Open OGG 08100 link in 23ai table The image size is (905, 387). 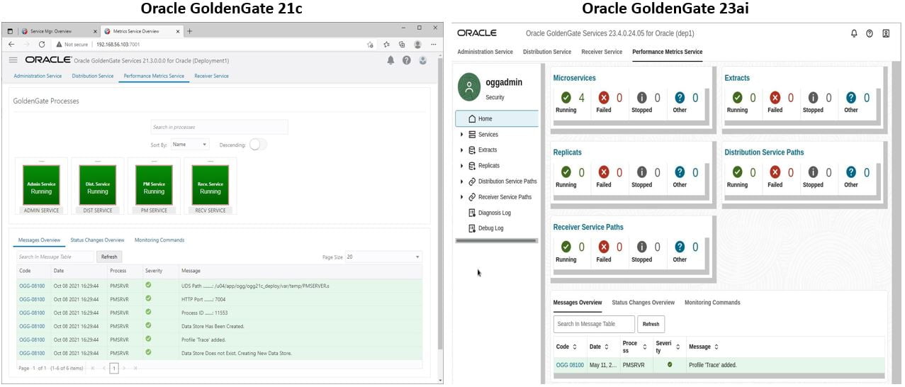(570, 365)
